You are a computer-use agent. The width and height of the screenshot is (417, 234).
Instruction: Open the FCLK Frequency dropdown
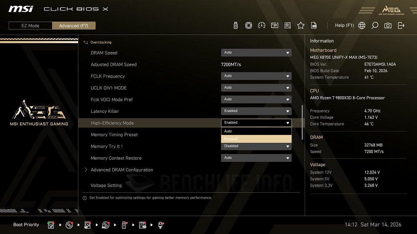coord(256,76)
